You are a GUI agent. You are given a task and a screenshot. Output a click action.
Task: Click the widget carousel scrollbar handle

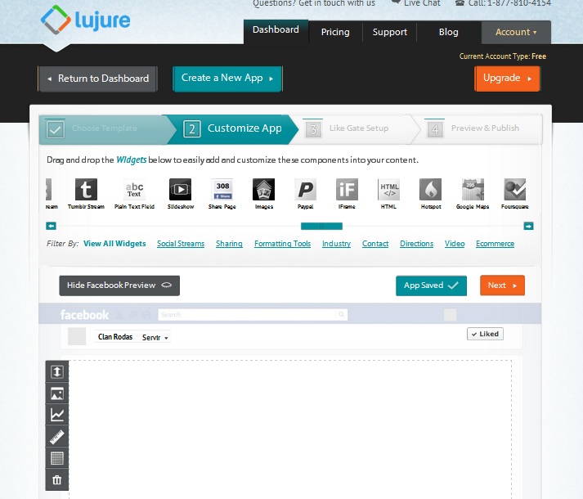(321, 226)
